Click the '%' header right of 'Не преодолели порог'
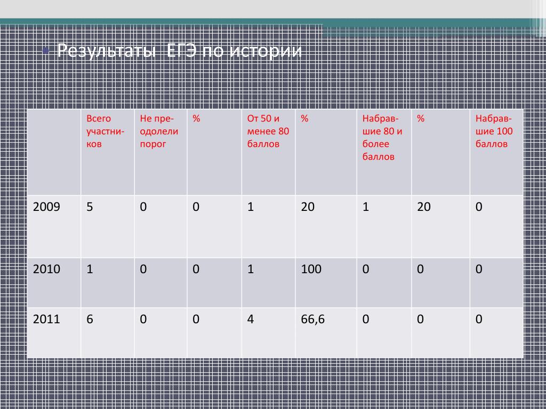The image size is (546, 409). click(214, 152)
